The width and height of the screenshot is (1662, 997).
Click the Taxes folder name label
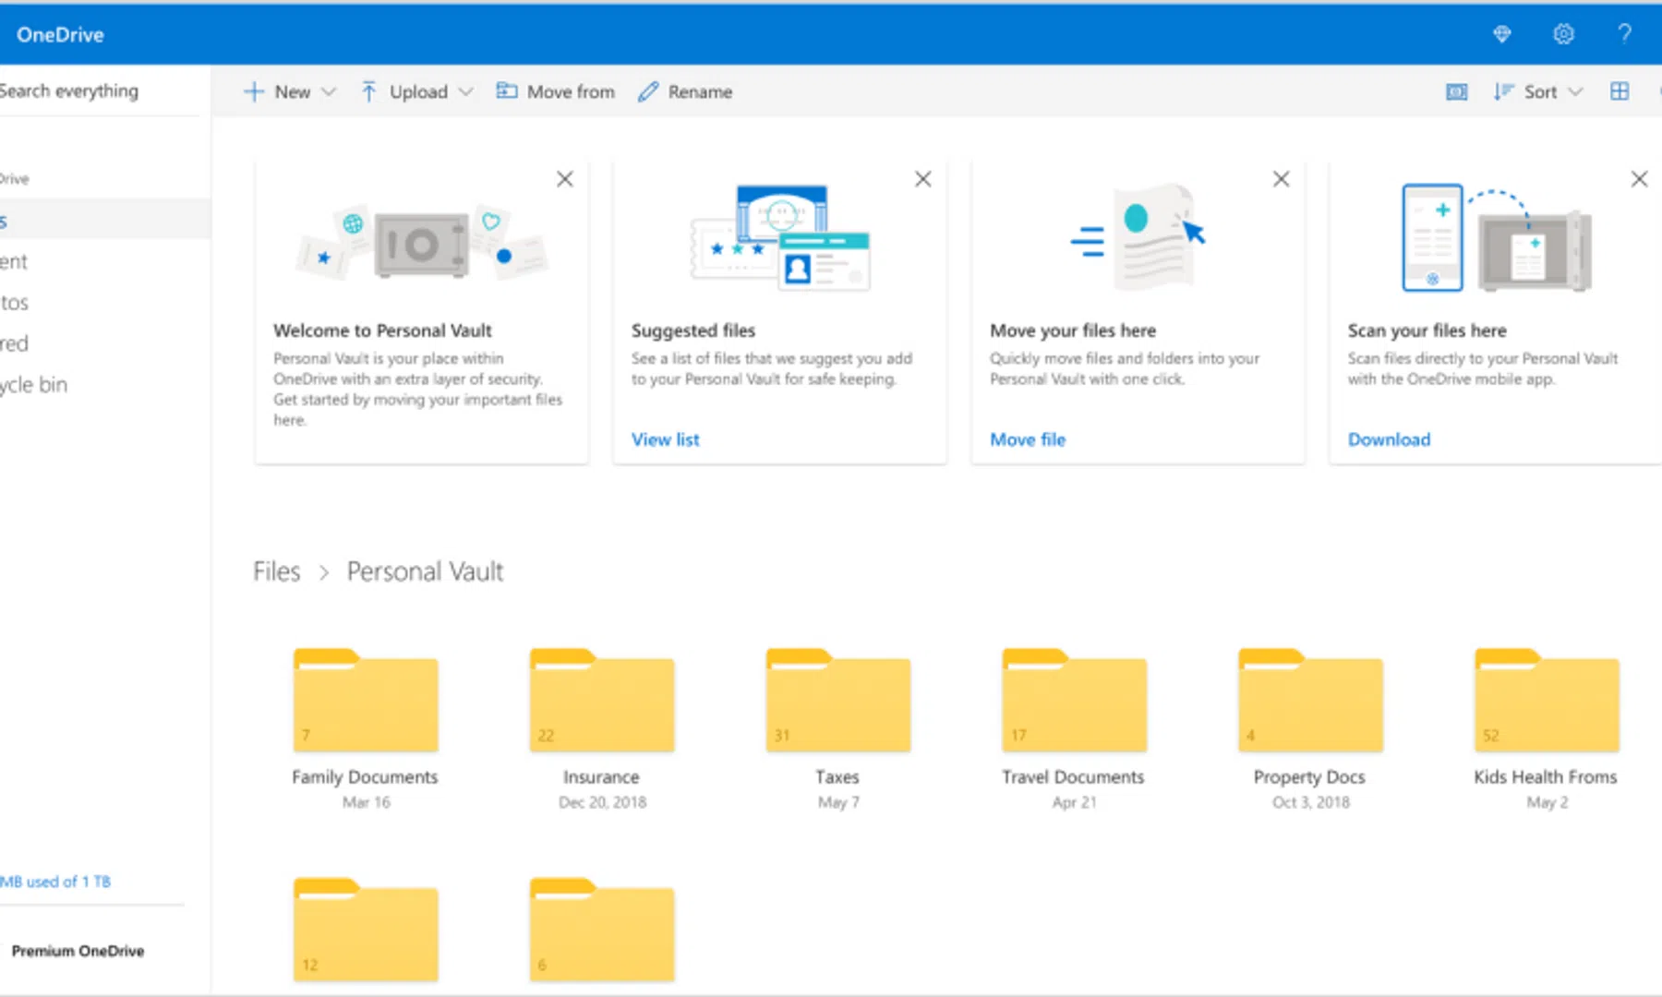pos(837,777)
